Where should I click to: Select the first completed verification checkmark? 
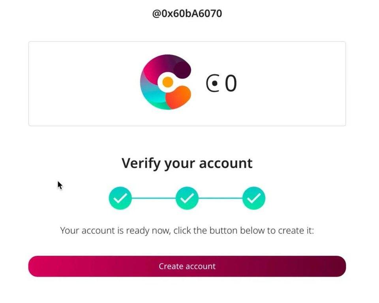120,198
